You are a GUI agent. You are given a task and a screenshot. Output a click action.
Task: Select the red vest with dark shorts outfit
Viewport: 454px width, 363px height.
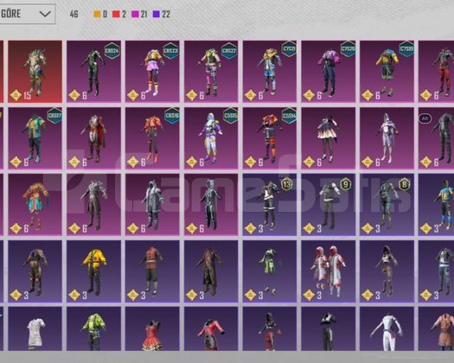[152, 271]
